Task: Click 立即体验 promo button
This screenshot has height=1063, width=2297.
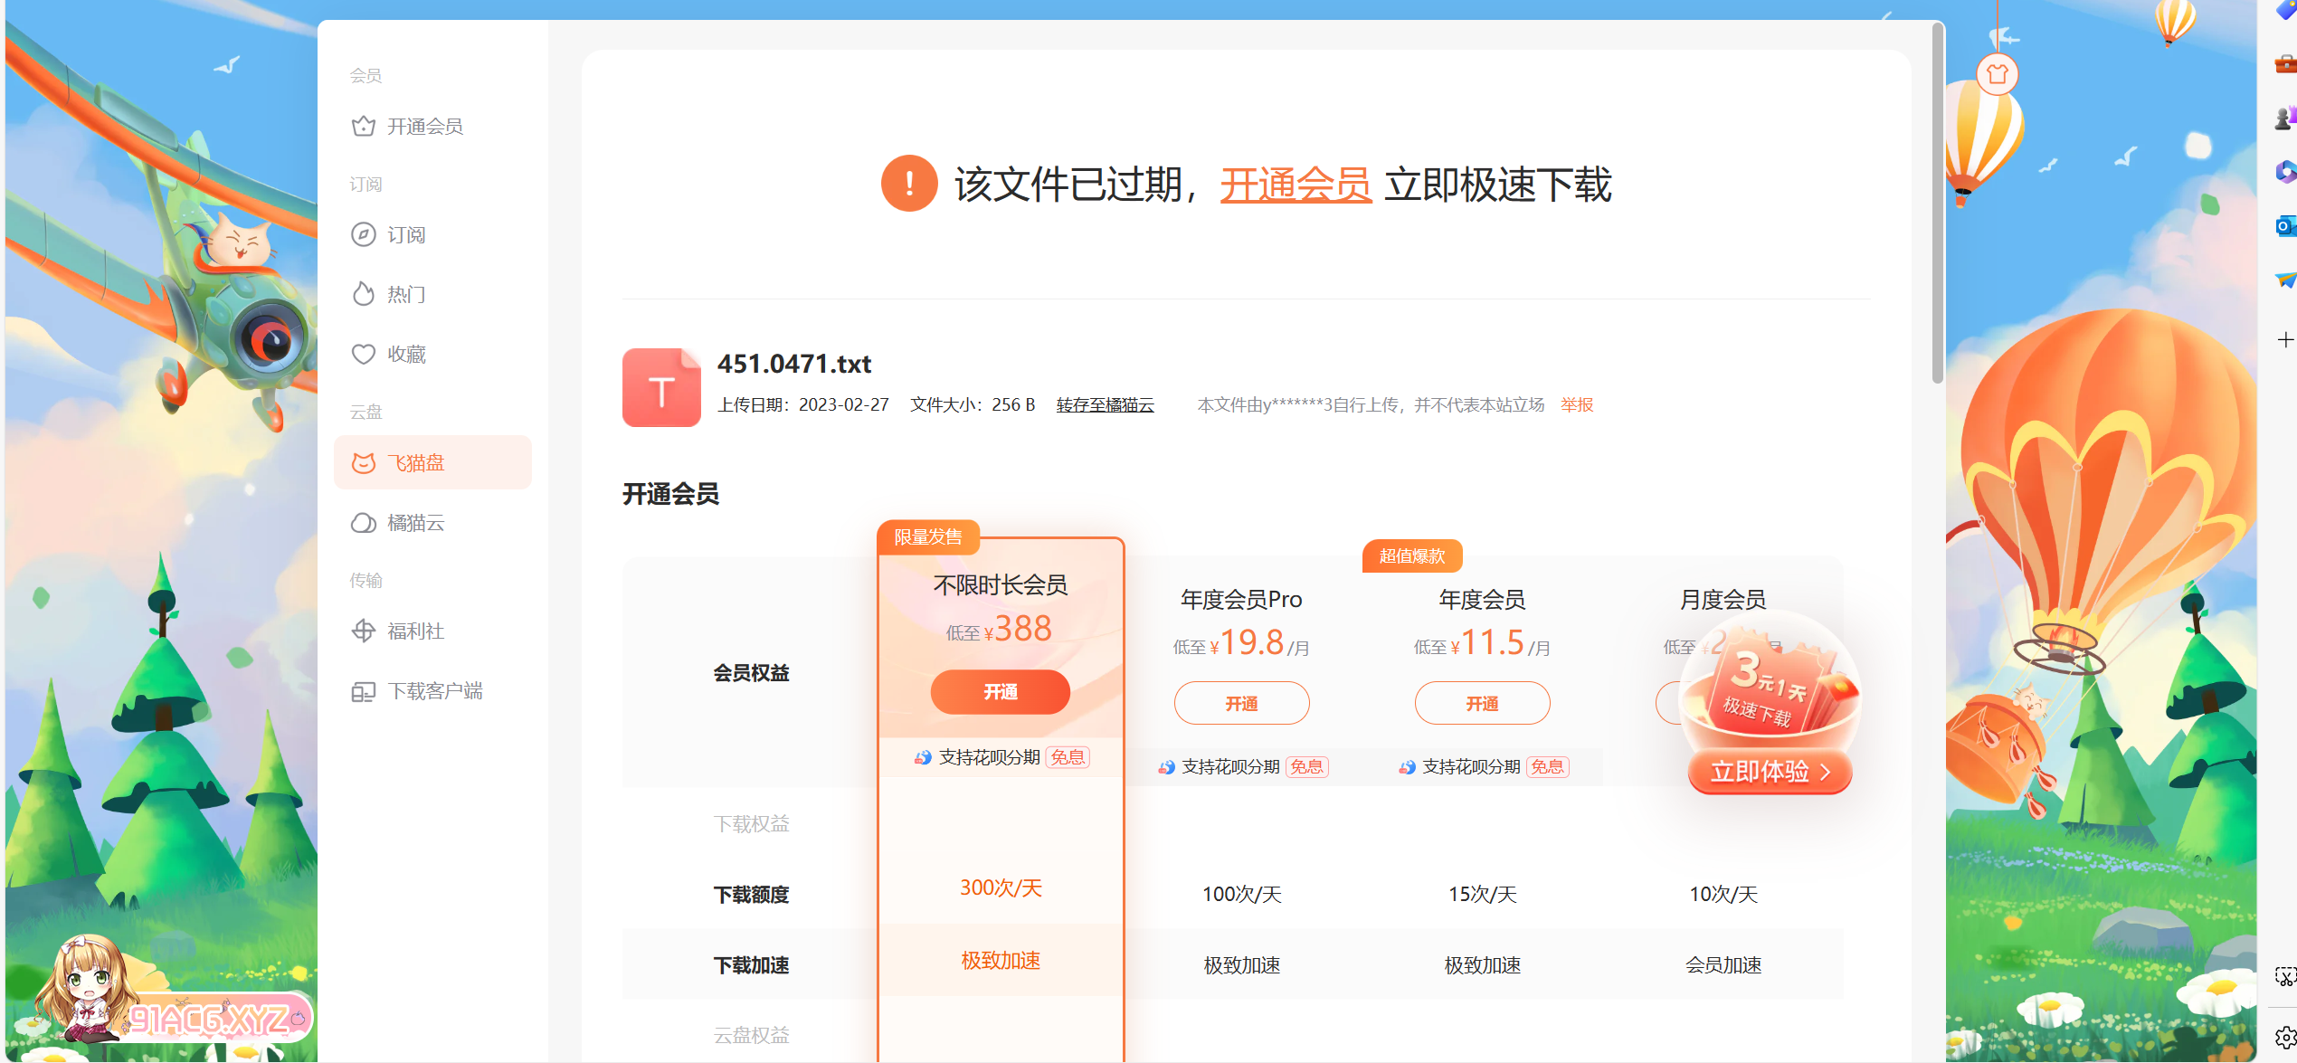Action: (1769, 772)
